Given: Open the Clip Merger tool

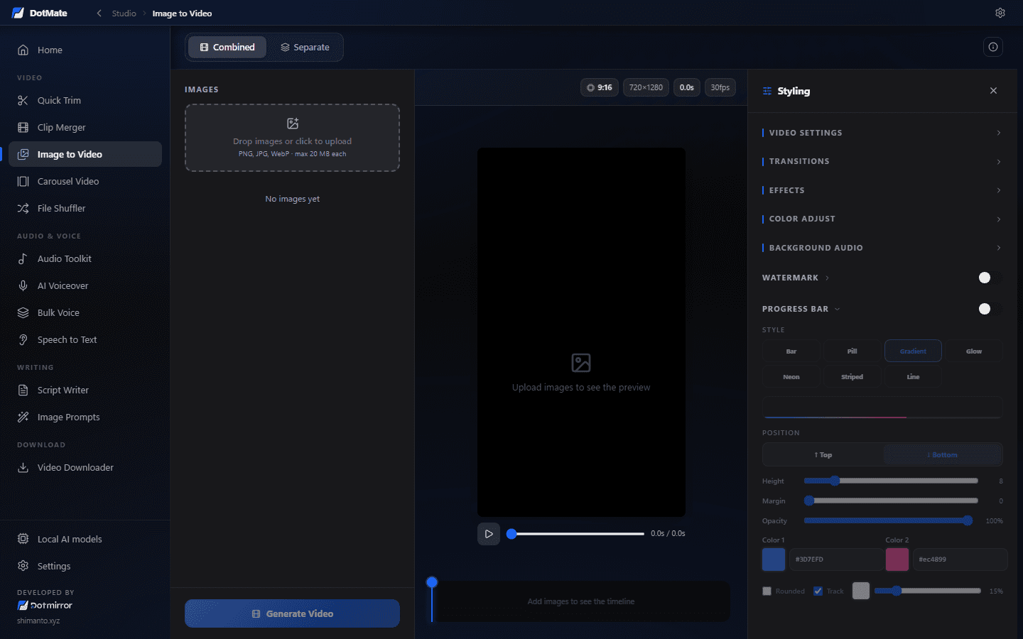Looking at the screenshot, I should coord(85,127).
